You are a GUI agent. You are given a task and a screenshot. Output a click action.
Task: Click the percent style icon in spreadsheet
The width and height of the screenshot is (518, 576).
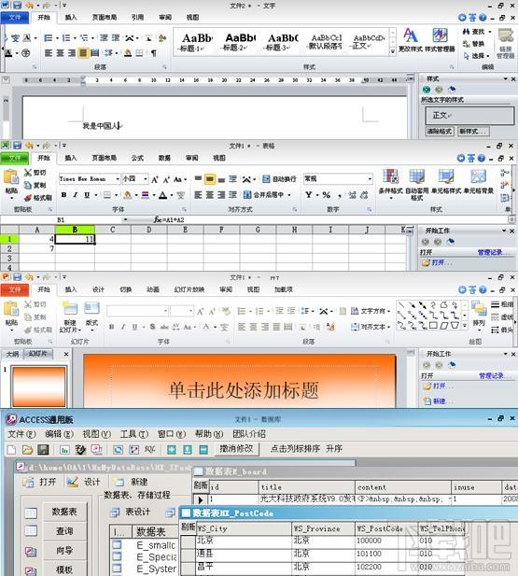tap(326, 195)
